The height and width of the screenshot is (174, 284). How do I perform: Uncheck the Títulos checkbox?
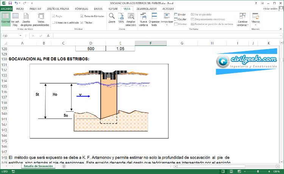coord(82,23)
